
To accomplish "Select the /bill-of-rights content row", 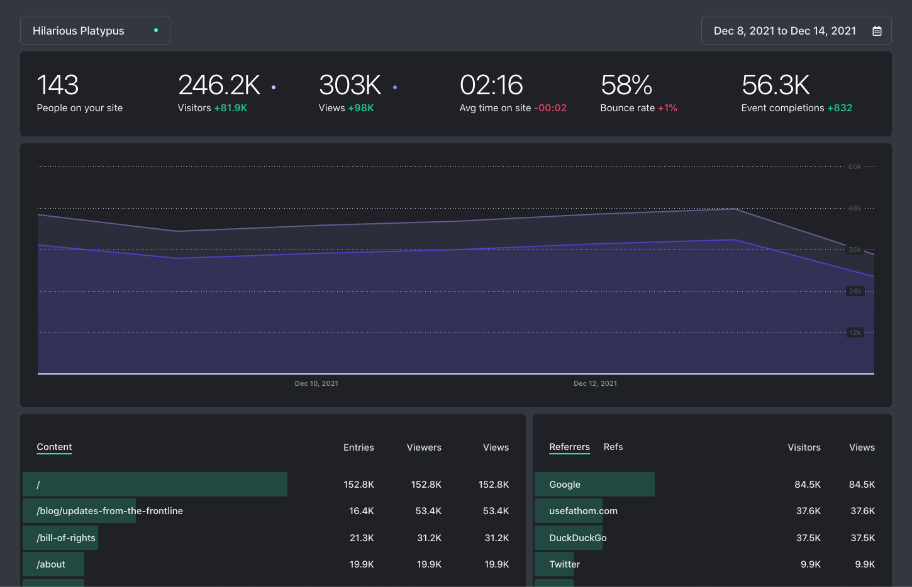I will 66,538.
